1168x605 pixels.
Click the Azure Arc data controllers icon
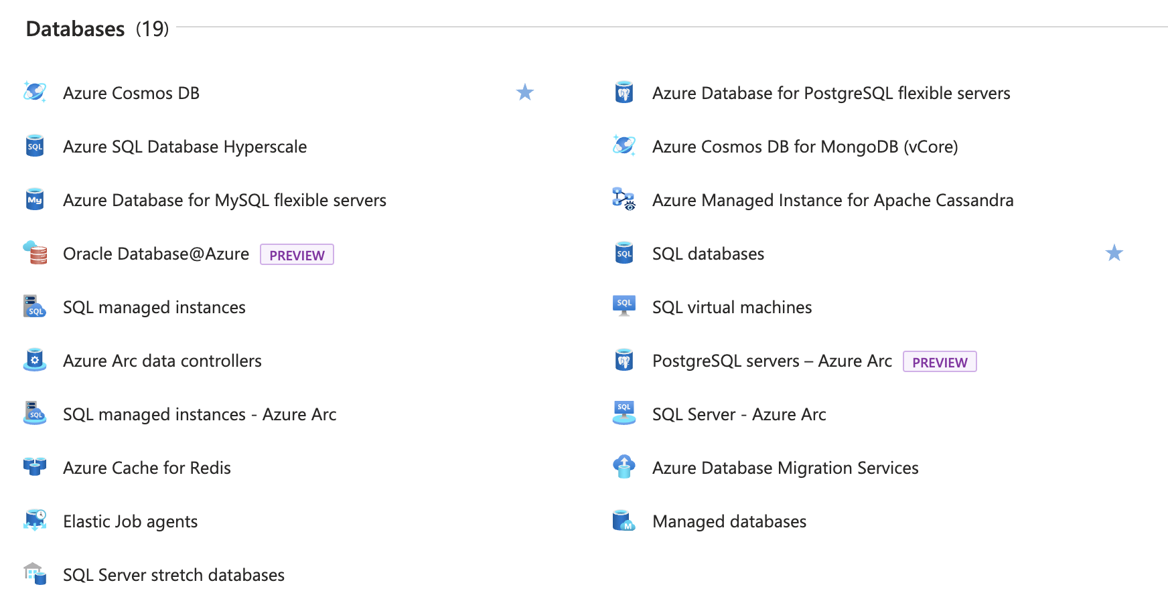[35, 360]
